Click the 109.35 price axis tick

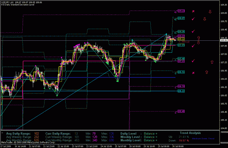pyautogui.click(x=224, y=5)
